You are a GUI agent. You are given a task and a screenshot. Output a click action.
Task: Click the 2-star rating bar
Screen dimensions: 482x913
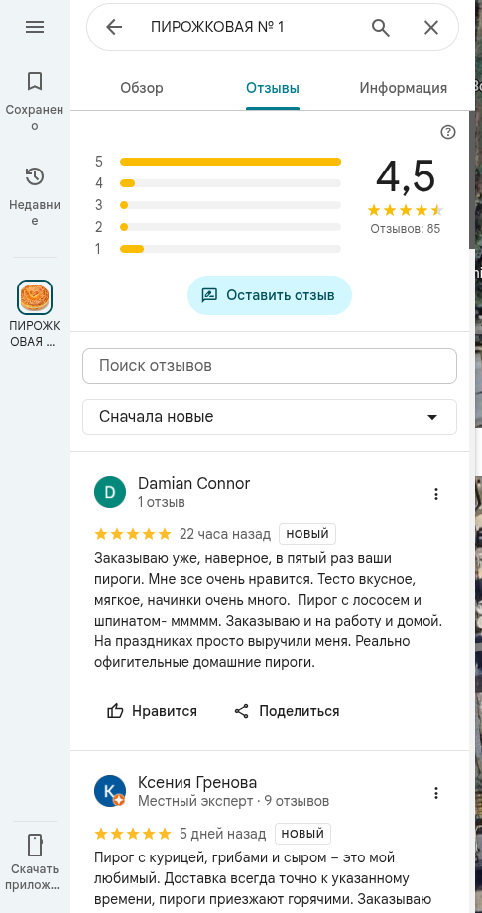(230, 226)
